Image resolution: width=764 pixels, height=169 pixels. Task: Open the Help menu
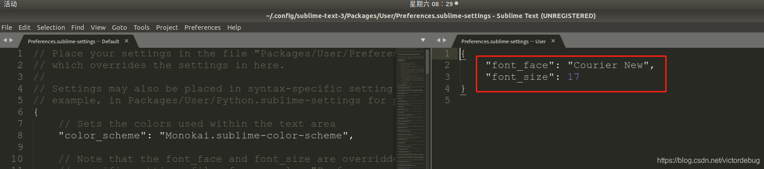pos(234,27)
